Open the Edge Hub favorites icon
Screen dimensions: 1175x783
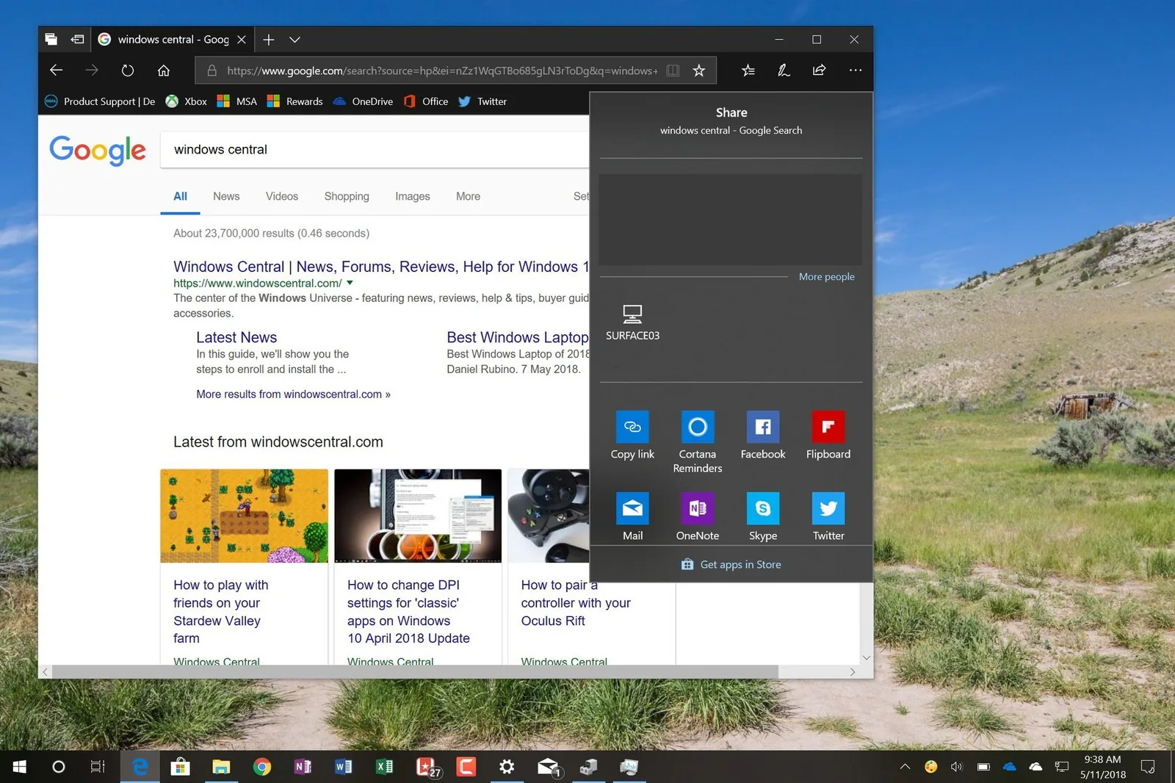coord(748,71)
